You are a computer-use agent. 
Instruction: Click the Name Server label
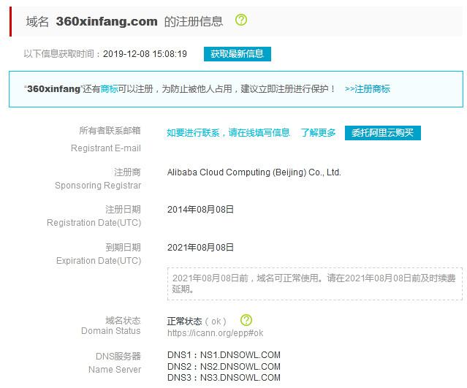click(115, 369)
